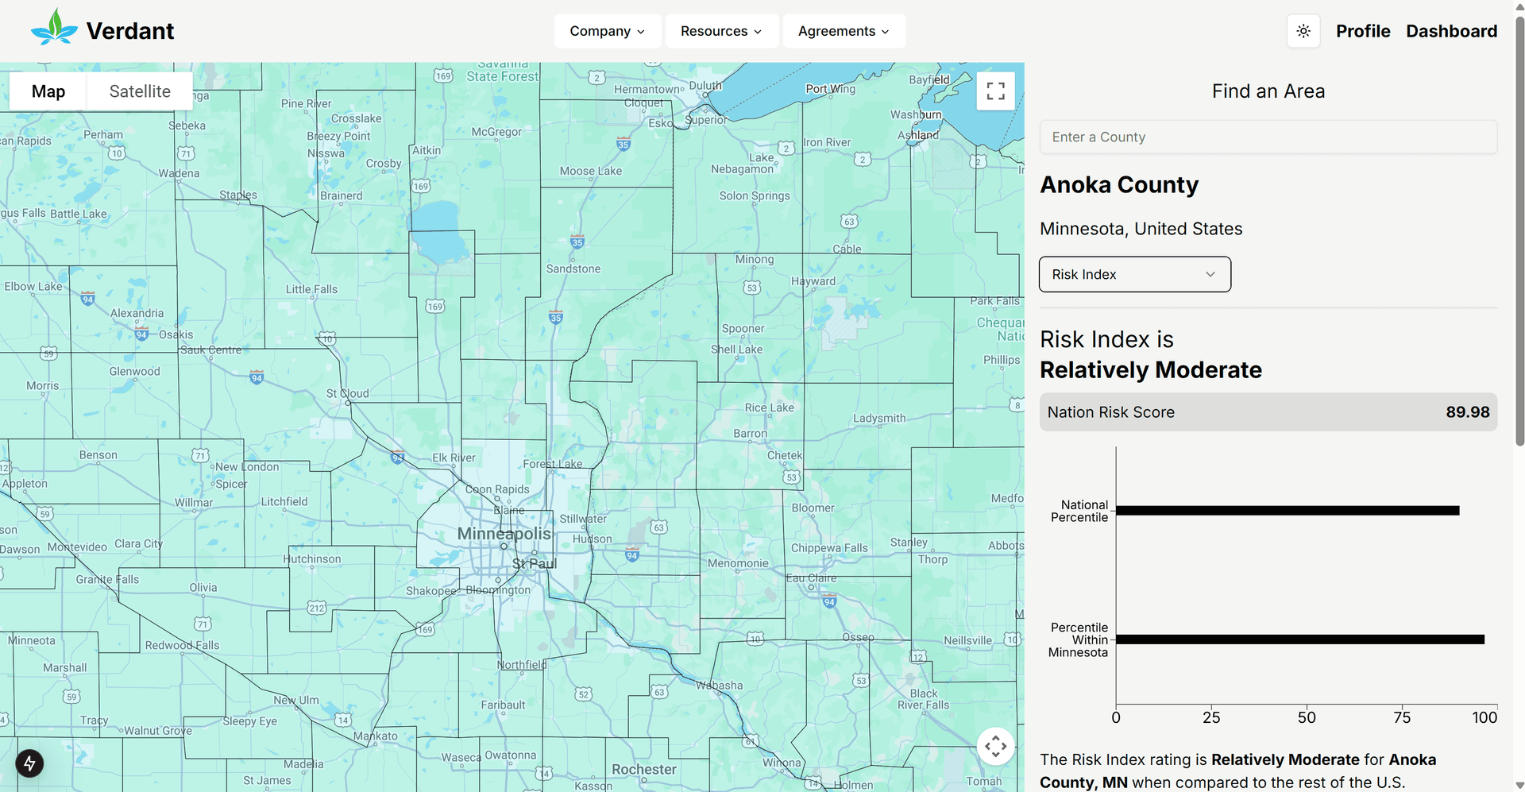Click the Minneapolis label on the map
The image size is (1525, 792).
click(x=504, y=534)
